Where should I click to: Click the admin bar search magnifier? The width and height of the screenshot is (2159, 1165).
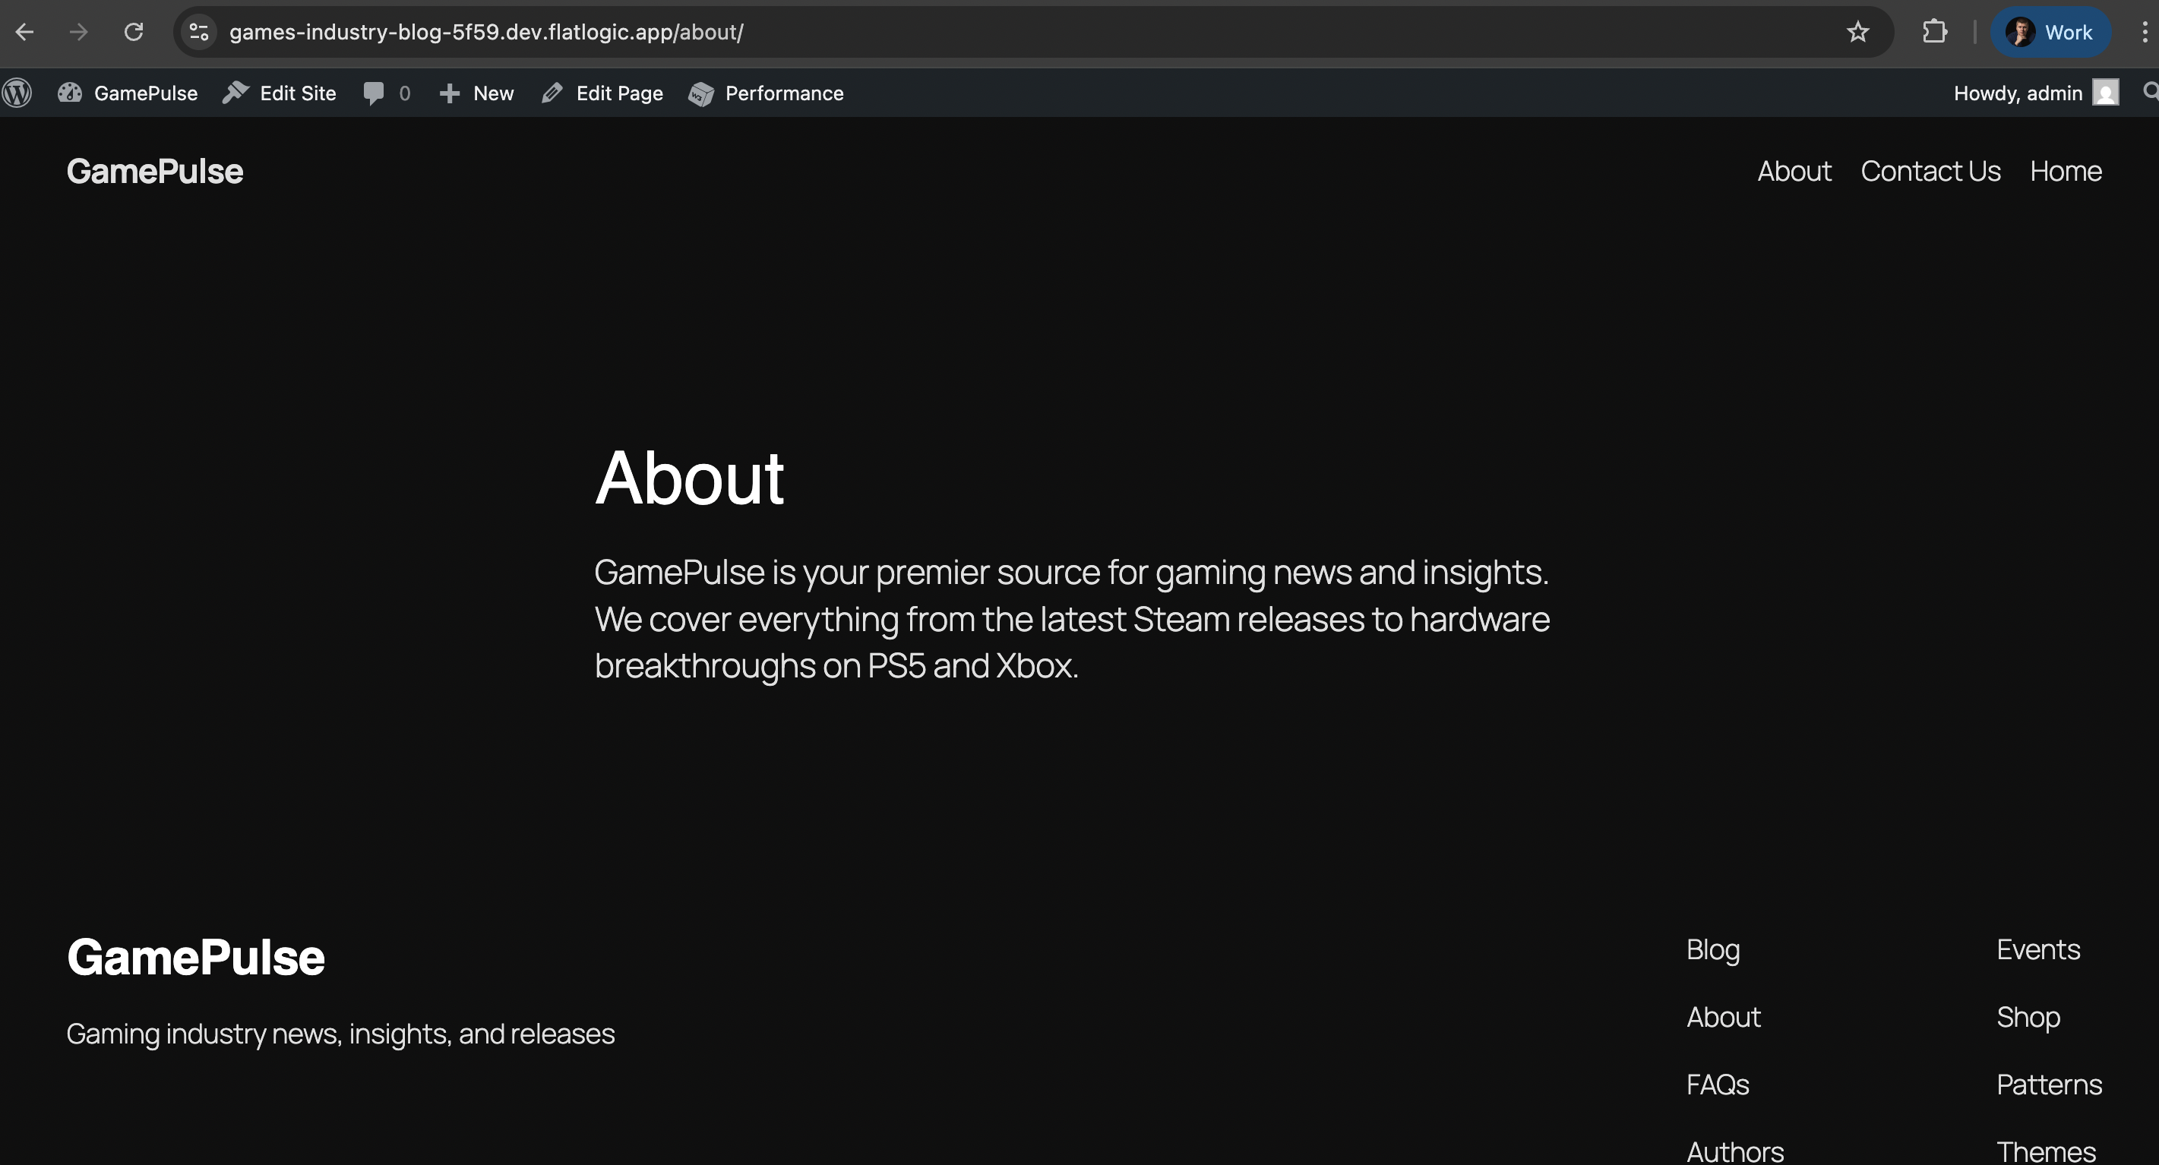pyautogui.click(x=2149, y=91)
